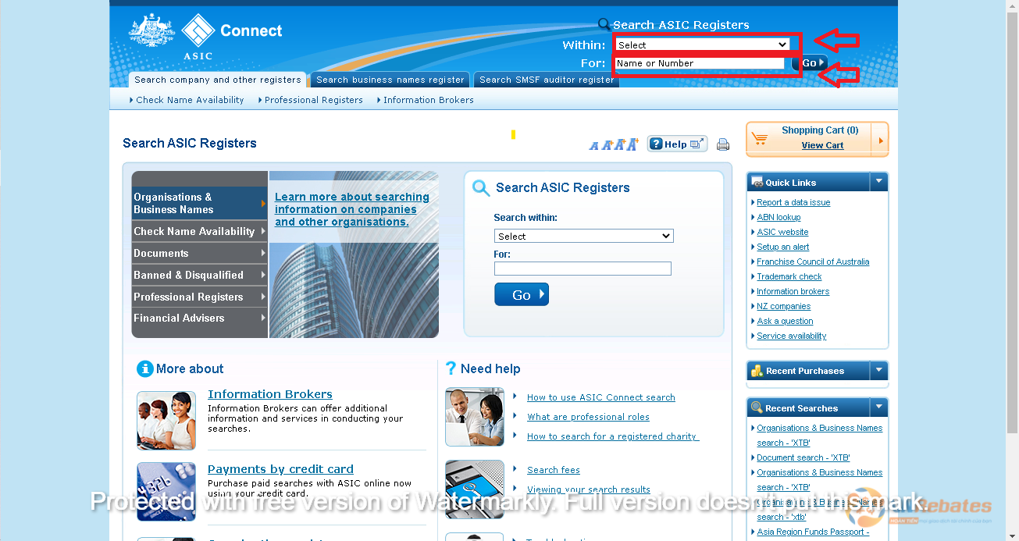Click ABN lookup quick link
This screenshot has height=541, width=1019.
(779, 217)
